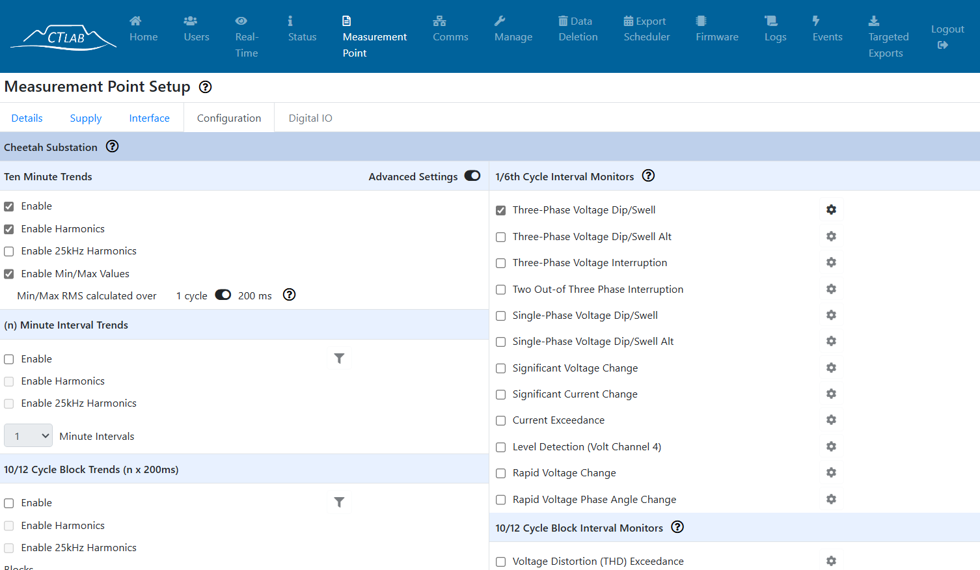Switch to the Details tab
The height and width of the screenshot is (570, 980).
[27, 118]
